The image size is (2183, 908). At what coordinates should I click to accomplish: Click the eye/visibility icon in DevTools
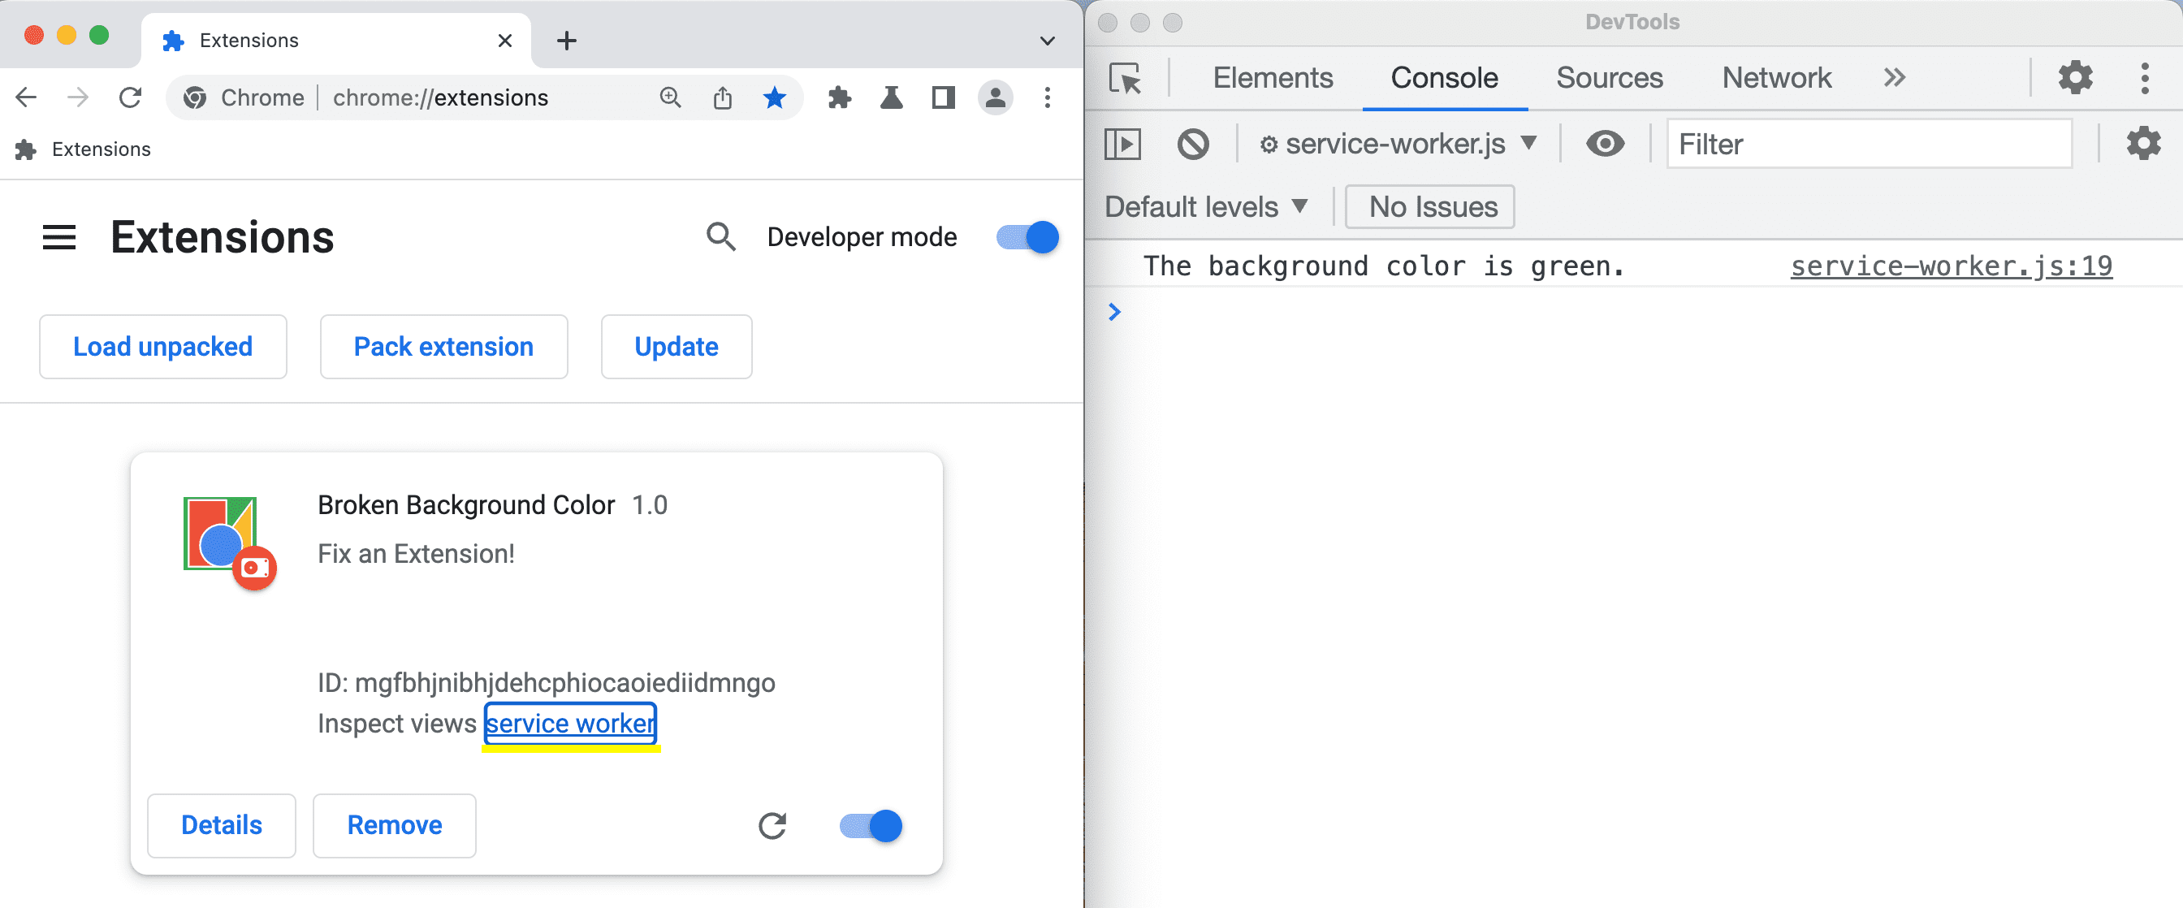click(1606, 145)
